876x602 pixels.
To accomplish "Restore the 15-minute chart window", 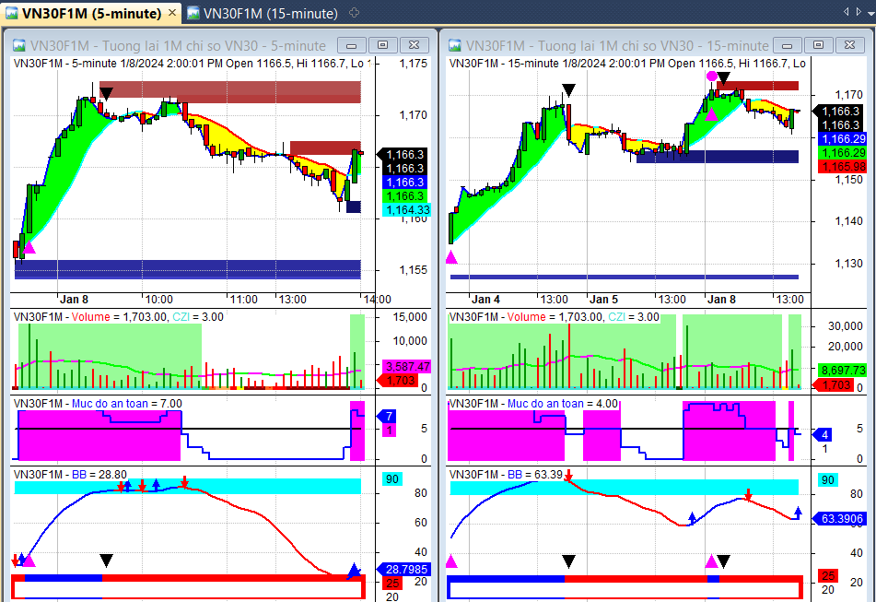I will pyautogui.click(x=819, y=45).
